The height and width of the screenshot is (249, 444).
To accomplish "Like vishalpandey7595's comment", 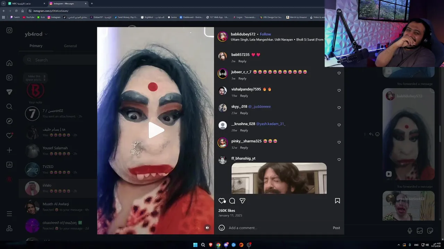I will (x=339, y=90).
